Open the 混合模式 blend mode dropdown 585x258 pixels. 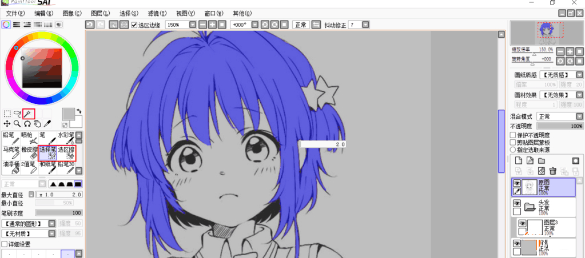point(579,116)
